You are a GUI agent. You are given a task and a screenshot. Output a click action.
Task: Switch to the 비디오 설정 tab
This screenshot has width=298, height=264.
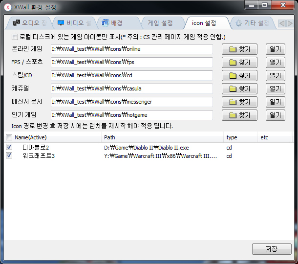coord(74,23)
